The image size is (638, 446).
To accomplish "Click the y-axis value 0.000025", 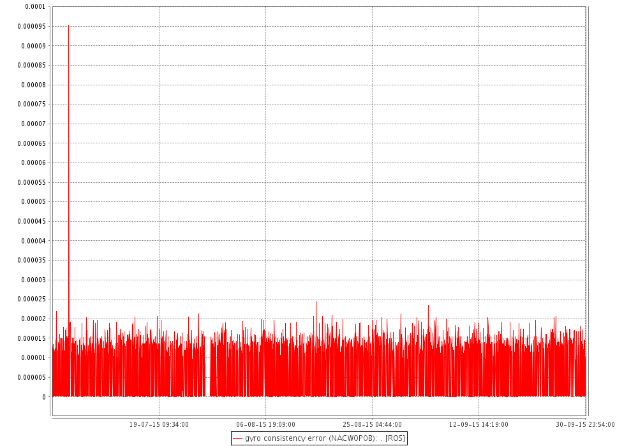I will point(31,299).
